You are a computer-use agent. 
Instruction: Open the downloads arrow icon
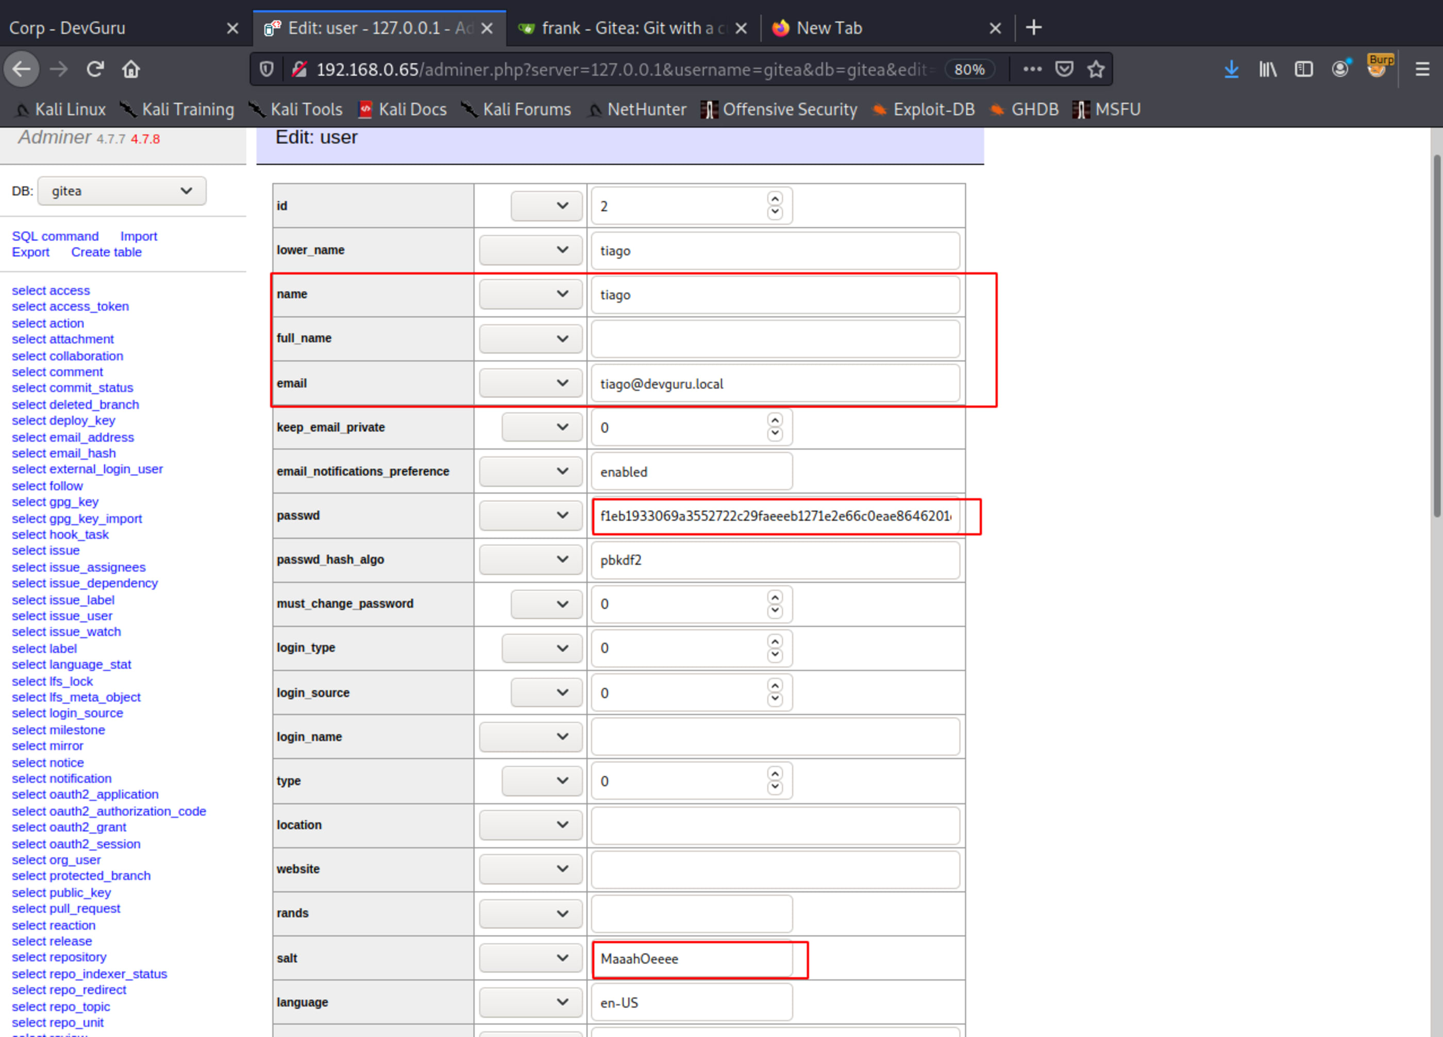pyautogui.click(x=1231, y=69)
